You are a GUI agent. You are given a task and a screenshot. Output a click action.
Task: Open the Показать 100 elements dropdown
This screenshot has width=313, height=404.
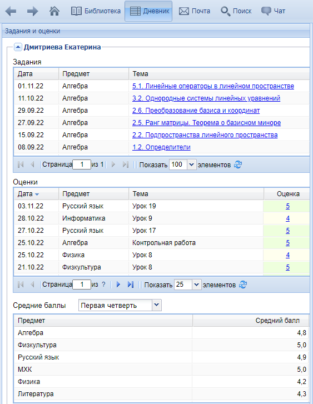[191, 164]
